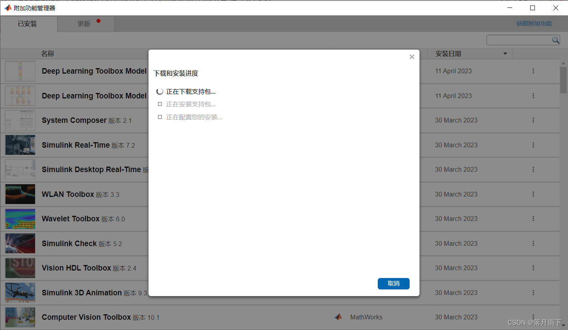568x330 pixels.
Task: Open options menu for WLAN Toolbox row
Action: 533,194
